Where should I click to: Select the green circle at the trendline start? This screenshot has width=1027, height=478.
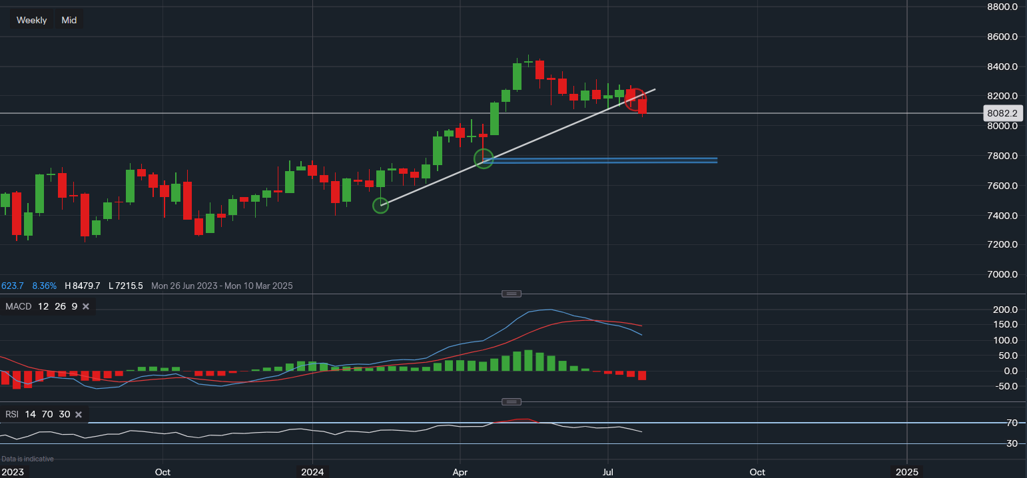coord(380,206)
